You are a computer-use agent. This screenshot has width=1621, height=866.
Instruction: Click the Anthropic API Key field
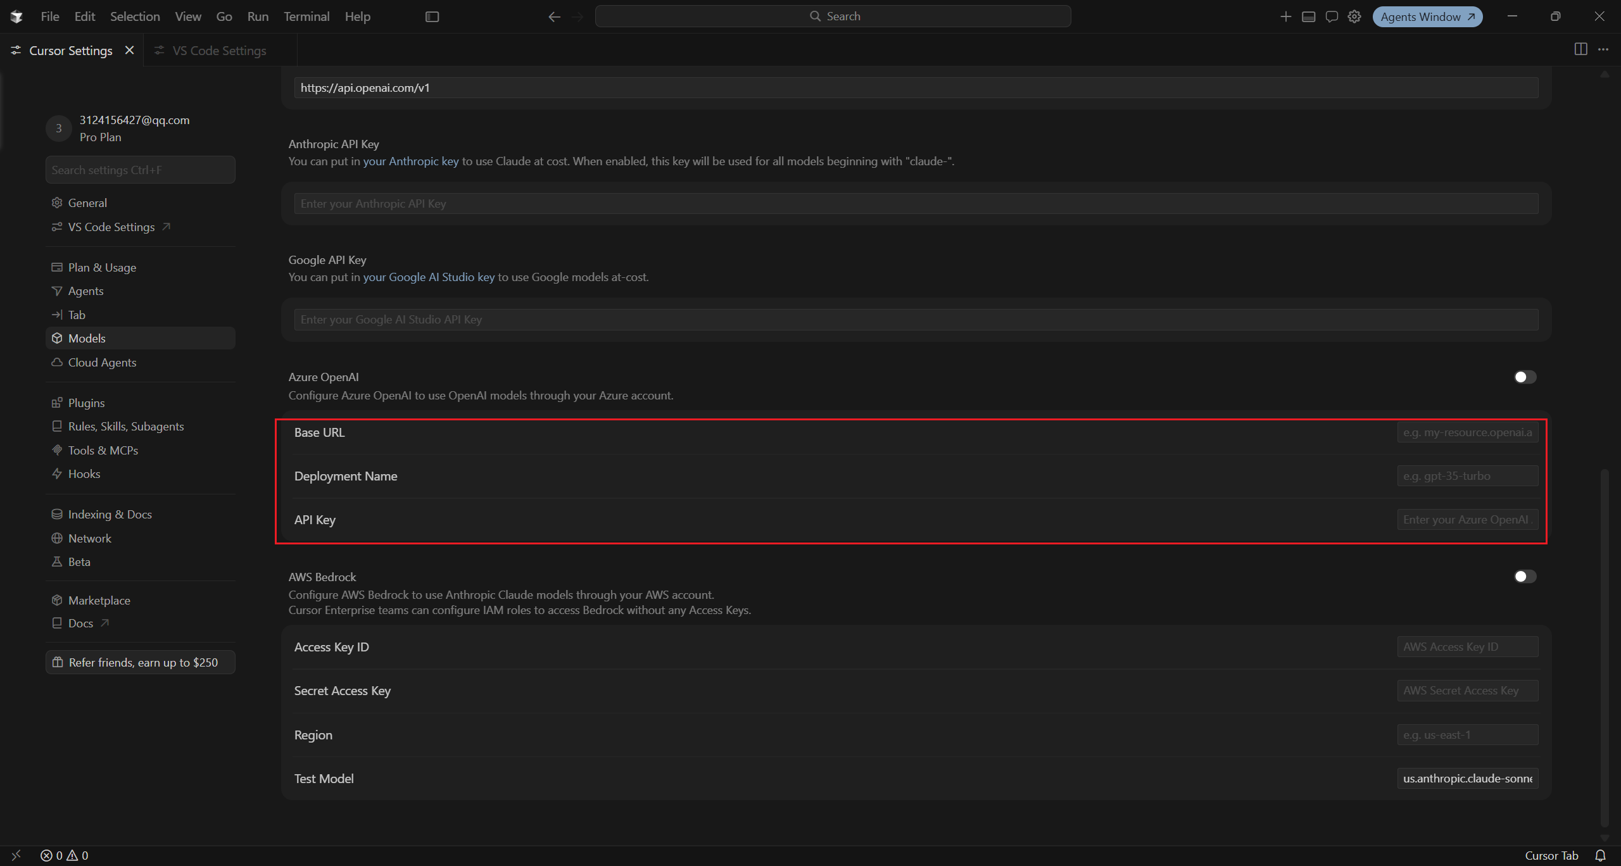pyautogui.click(x=916, y=204)
